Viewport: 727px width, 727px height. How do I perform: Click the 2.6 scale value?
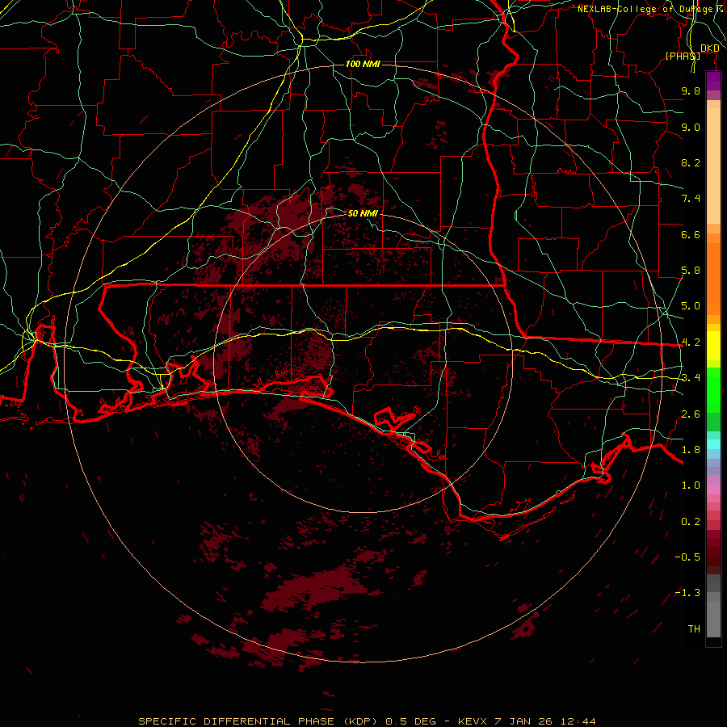(691, 414)
